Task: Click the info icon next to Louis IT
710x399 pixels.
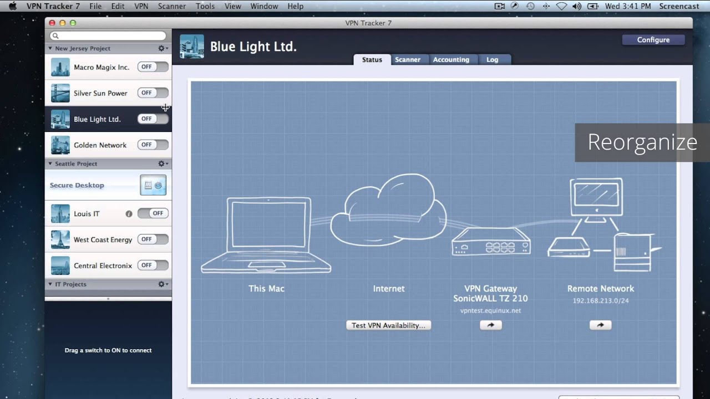Action: [x=129, y=214]
